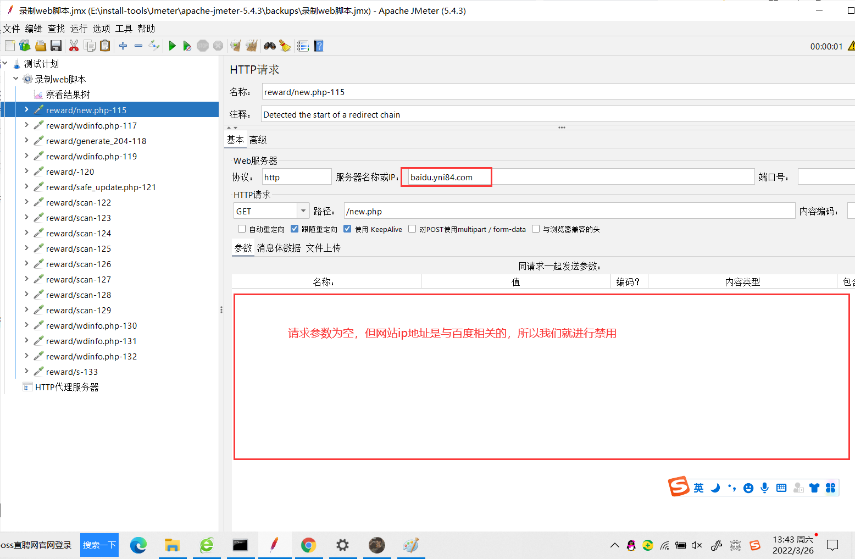Uncheck the 跟随重定向 checkbox
This screenshot has height=559, width=855.
pyautogui.click(x=295, y=229)
